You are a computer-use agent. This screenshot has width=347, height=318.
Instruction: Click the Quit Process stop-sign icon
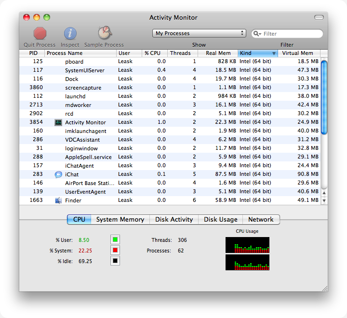[x=40, y=33]
